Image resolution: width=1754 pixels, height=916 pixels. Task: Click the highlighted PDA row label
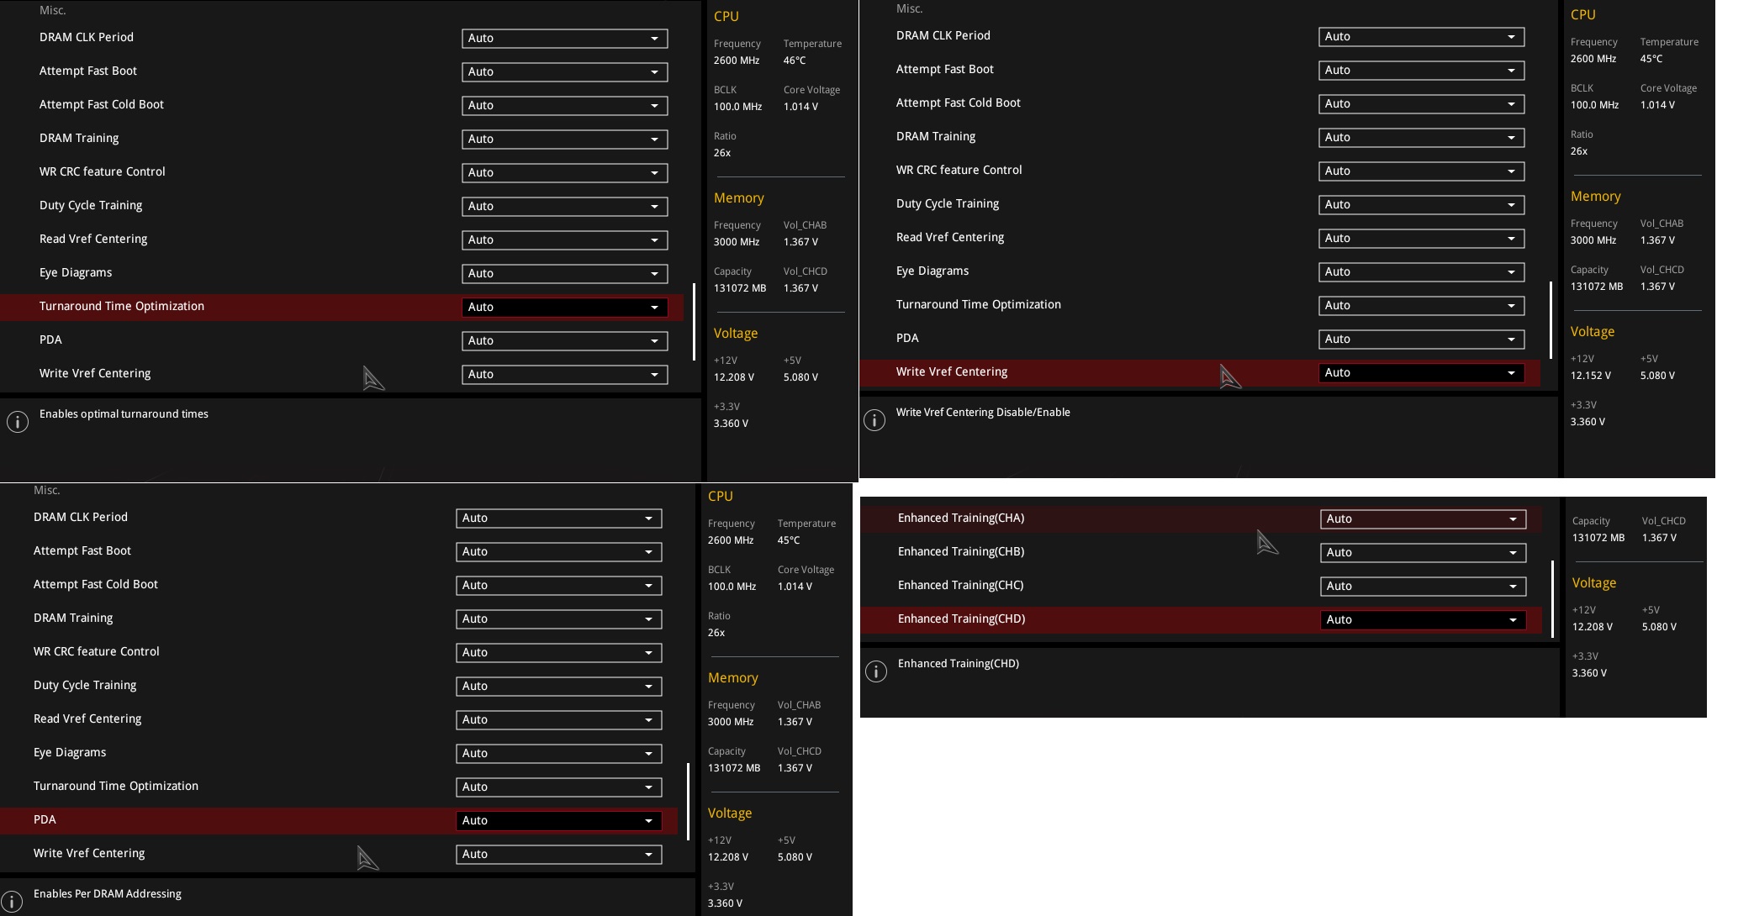click(x=45, y=820)
